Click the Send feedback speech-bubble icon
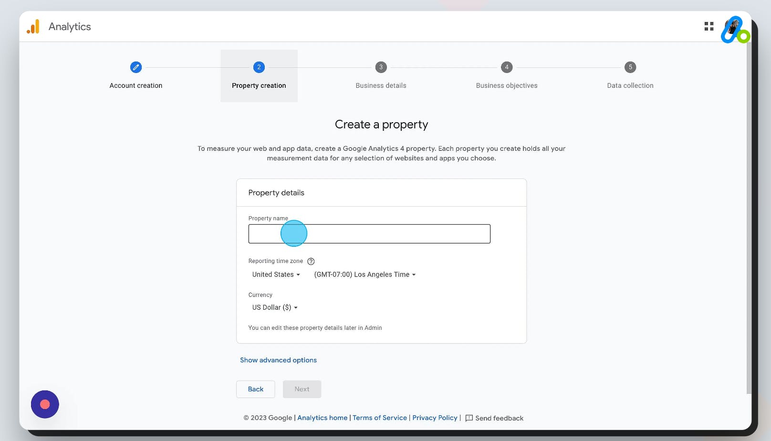The height and width of the screenshot is (441, 771). 469,418
